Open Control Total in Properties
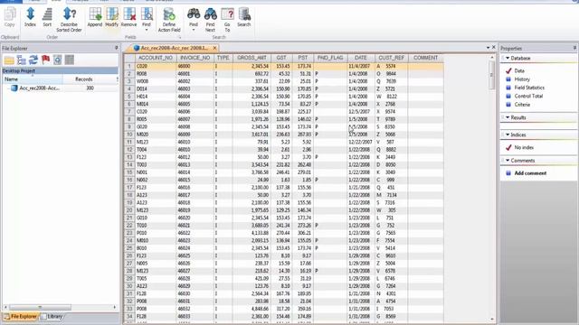 pos(528,97)
